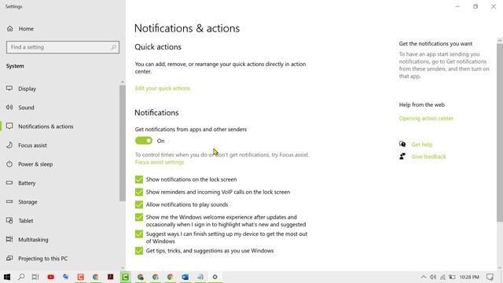Screen dimensions: 503x283
Task: Click the Get help link
Action: (422, 145)
